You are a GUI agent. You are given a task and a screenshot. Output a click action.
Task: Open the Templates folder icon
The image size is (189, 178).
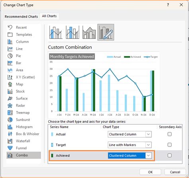pos(10,35)
